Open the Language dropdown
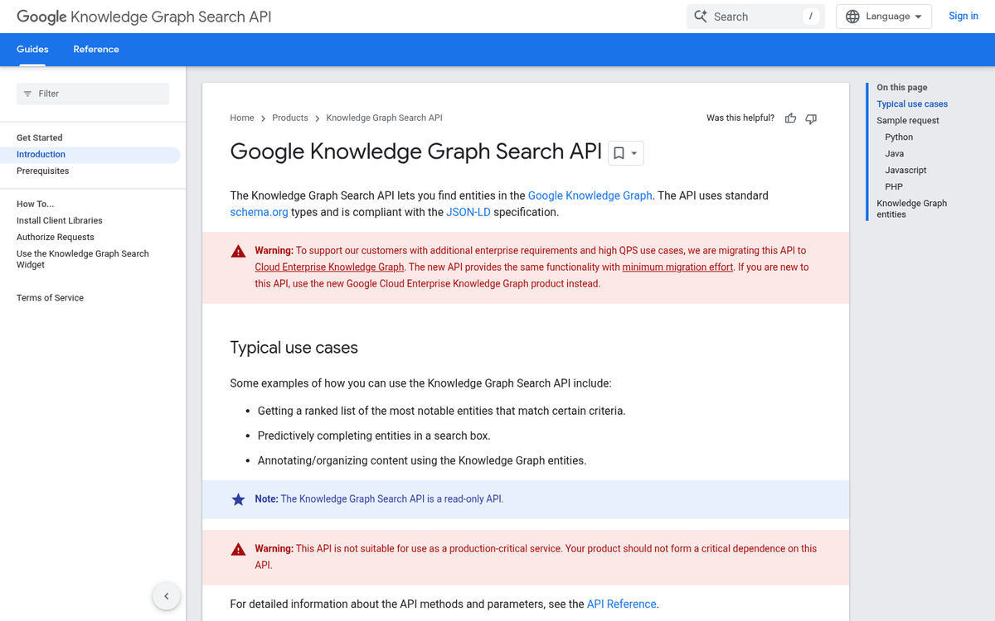The image size is (995, 621). pyautogui.click(x=884, y=17)
